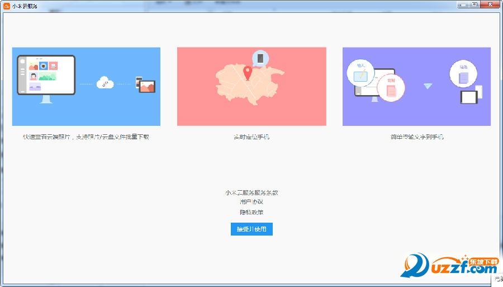Click the 小米云服务 orange cloud title icon

[x=6, y=6]
